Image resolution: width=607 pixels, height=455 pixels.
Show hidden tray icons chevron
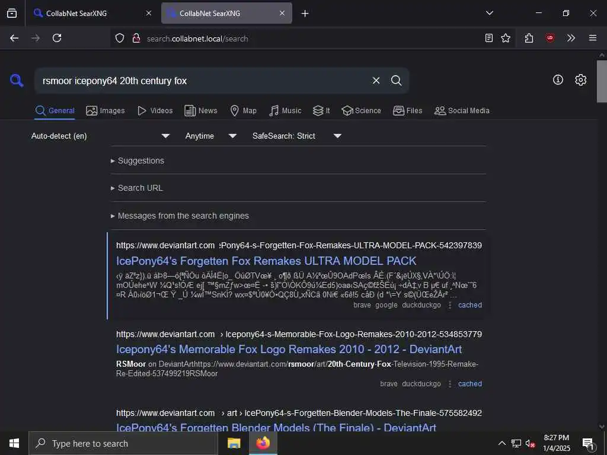(501, 443)
